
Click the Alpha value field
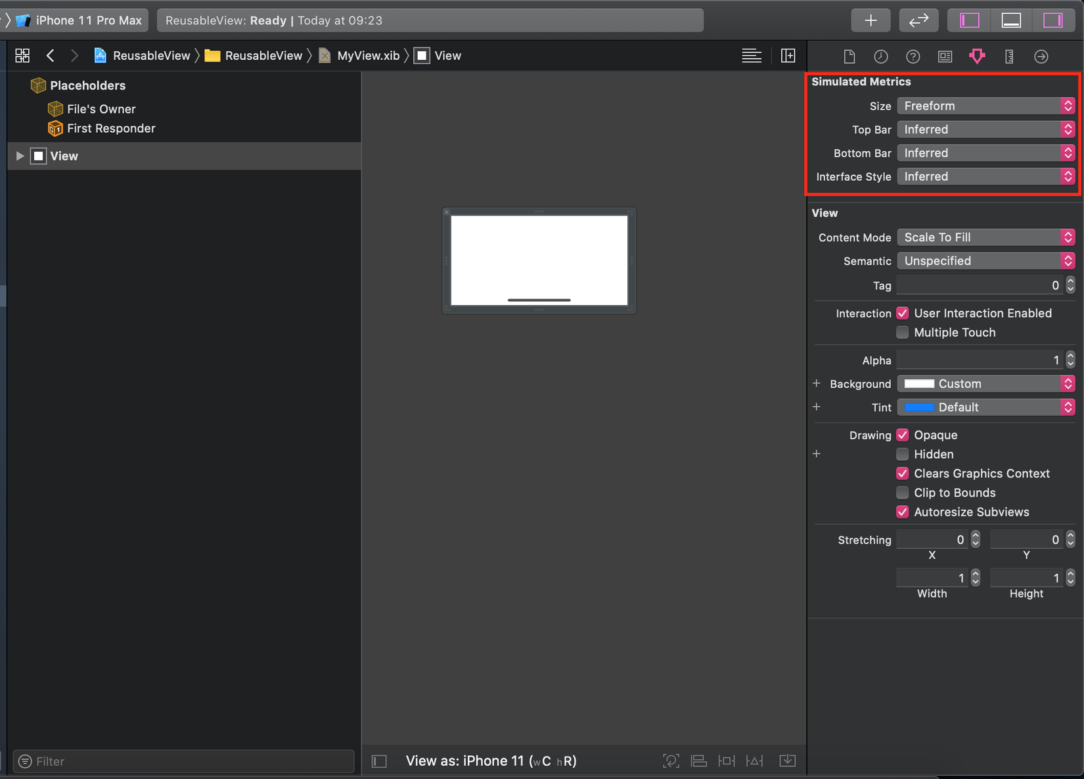pos(980,360)
